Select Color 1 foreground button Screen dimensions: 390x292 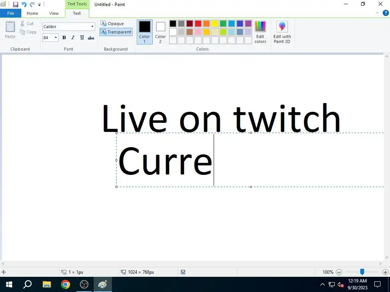[144, 32]
